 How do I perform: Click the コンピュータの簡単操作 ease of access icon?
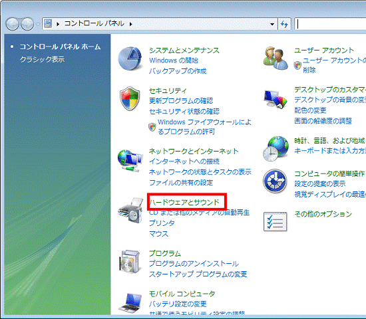(x=275, y=181)
